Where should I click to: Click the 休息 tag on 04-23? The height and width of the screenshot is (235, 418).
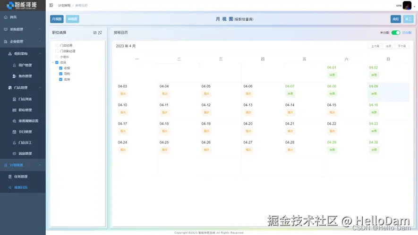374,131
